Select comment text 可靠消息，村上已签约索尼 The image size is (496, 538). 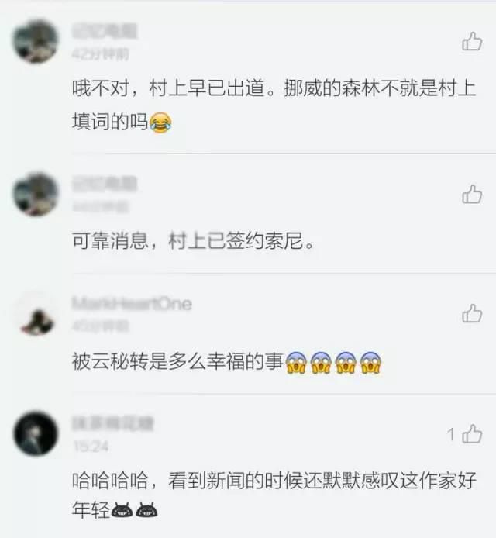[x=193, y=240]
